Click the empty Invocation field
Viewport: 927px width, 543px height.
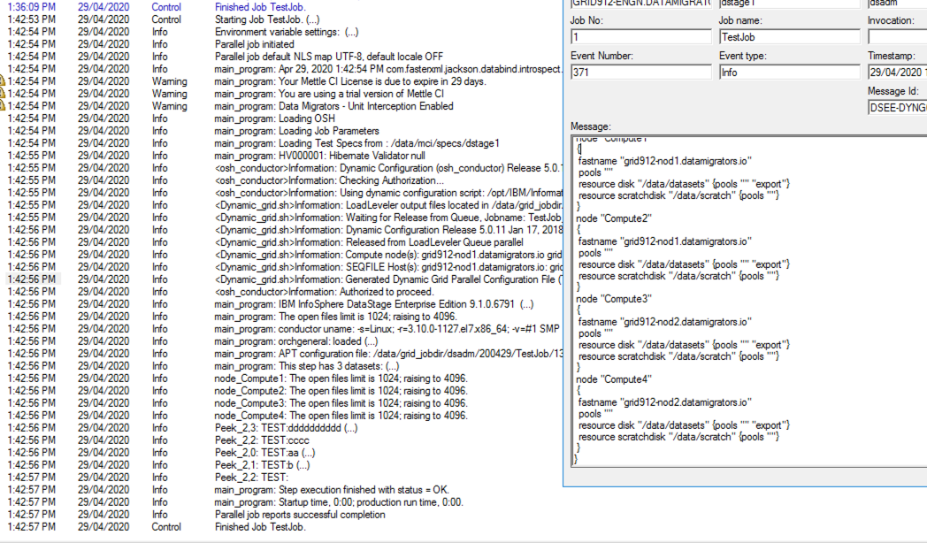pyautogui.click(x=896, y=37)
